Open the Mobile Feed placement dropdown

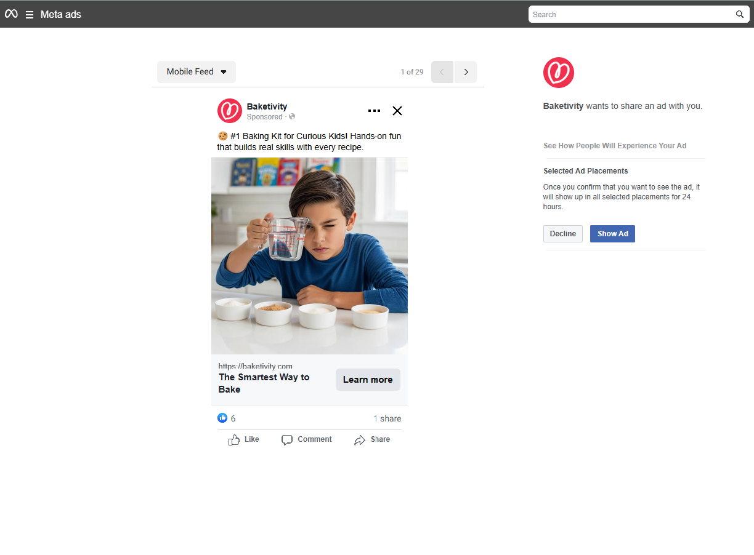click(x=197, y=72)
